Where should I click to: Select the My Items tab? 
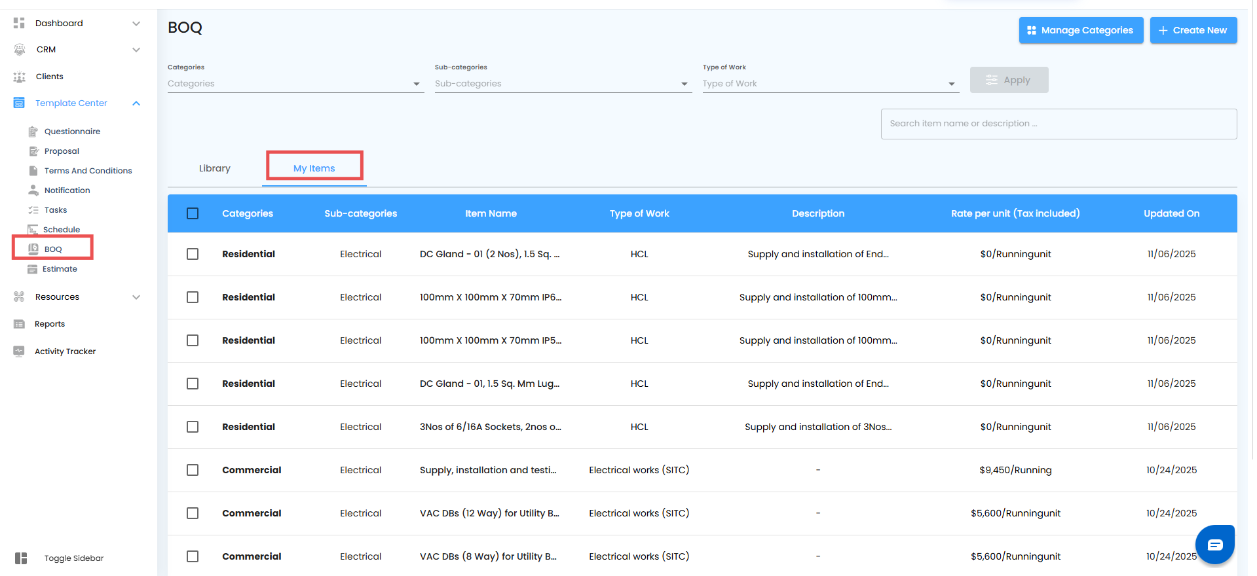pos(314,168)
